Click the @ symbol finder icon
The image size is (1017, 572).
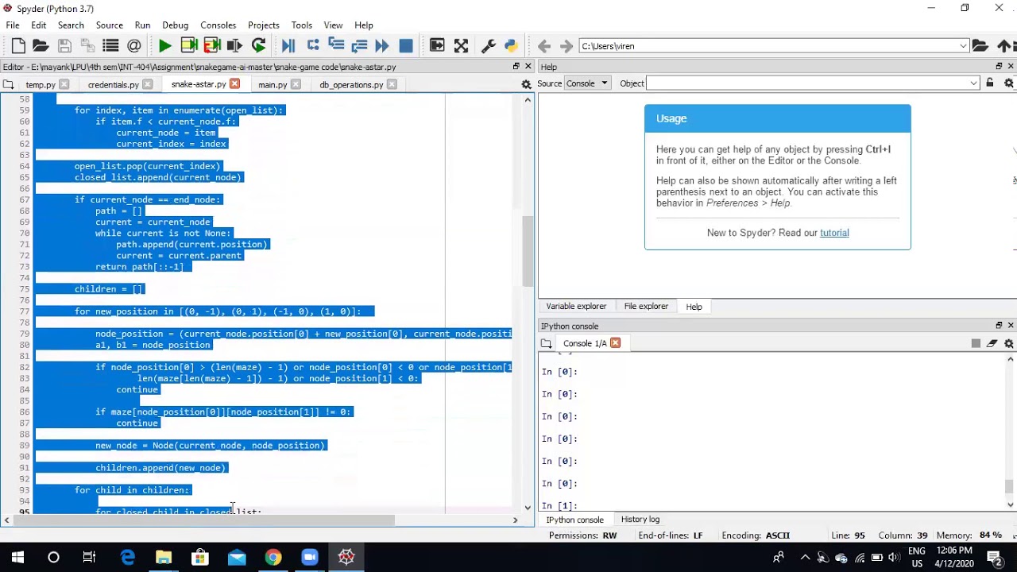click(133, 46)
